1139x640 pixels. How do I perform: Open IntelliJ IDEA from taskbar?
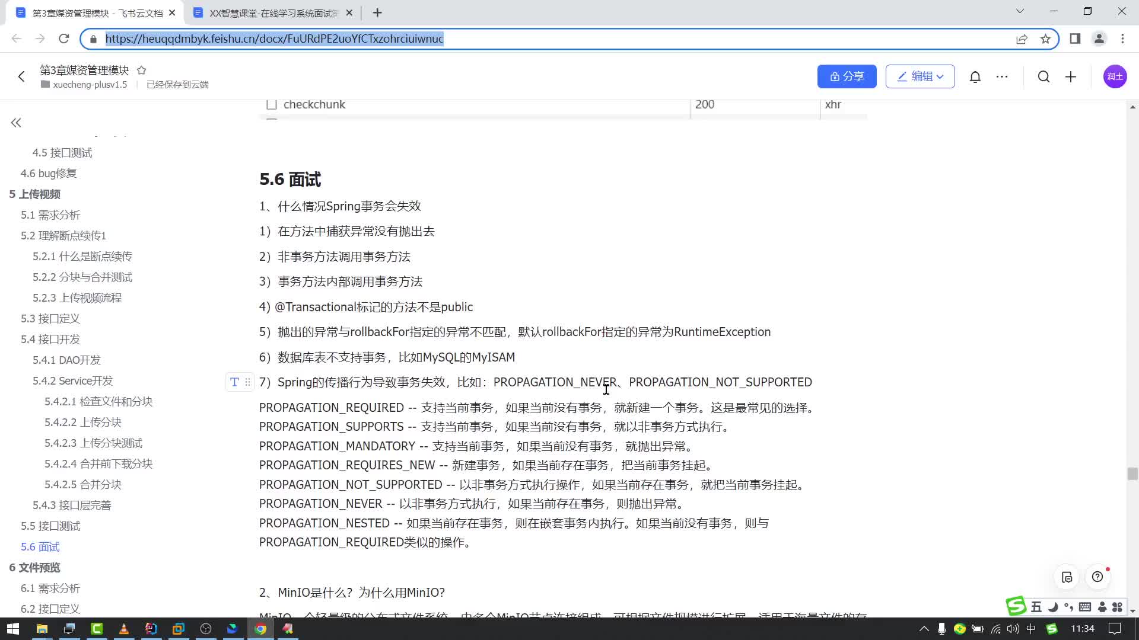pyautogui.click(x=151, y=629)
